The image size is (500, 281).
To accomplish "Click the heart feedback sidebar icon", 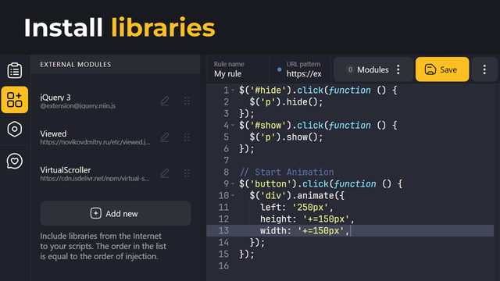I will (x=15, y=161).
